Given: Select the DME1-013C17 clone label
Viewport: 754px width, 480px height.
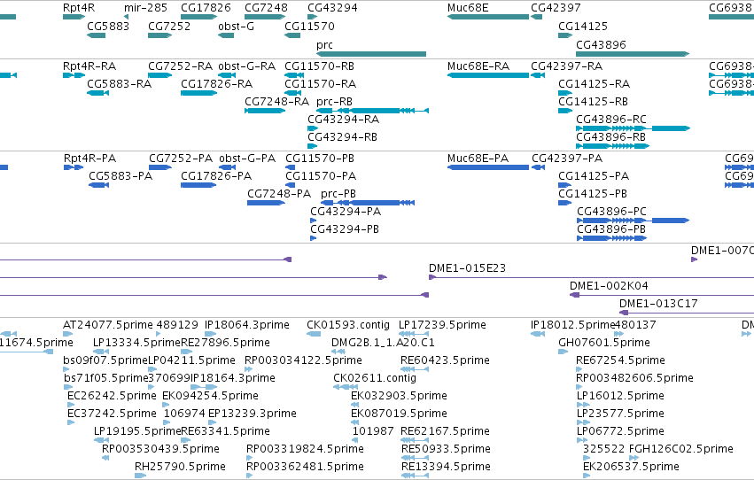Looking at the screenshot, I should (x=659, y=304).
